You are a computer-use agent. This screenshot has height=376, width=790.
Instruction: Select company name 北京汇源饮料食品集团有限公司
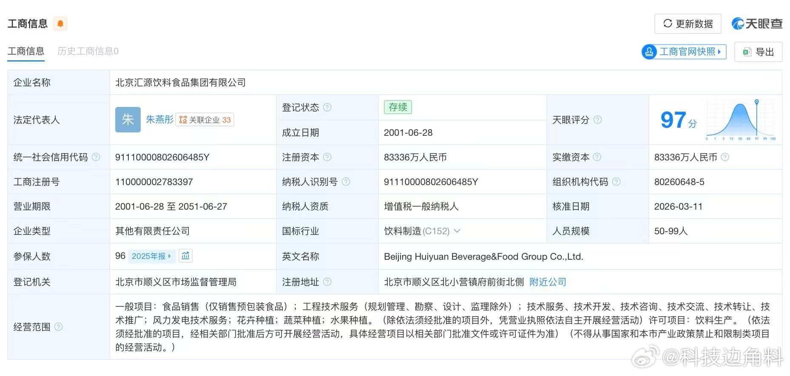tap(181, 82)
